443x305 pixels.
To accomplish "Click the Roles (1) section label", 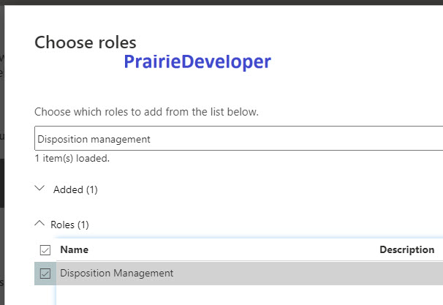I will click(x=69, y=225).
